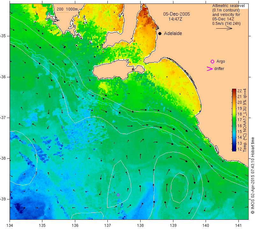Click the '(0.1m contours)' caption line

pyautogui.click(x=226, y=10)
